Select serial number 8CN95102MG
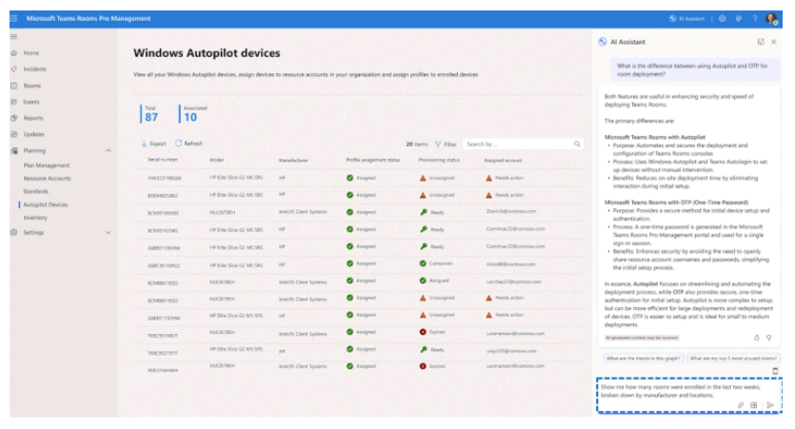This screenshot has width=795, height=429. 162,230
